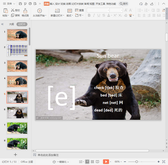Screen dimensions: 168x165
Task: Switch to reading view book icon
Action: (x=97, y=162)
